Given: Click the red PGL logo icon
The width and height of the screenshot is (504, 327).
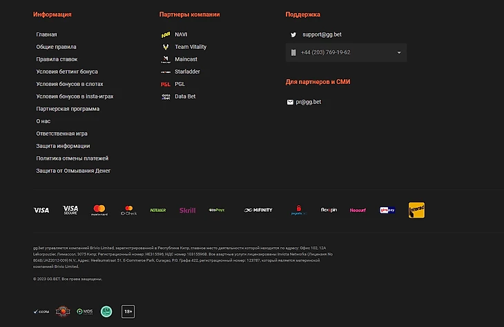Looking at the screenshot, I should point(166,84).
